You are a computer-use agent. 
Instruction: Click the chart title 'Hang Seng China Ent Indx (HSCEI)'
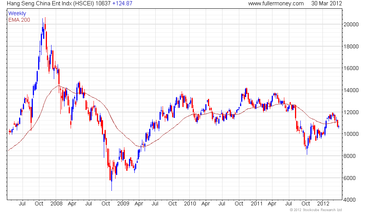pyautogui.click(x=50, y=3)
